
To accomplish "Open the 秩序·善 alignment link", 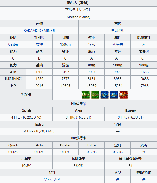I will [118, 44].
